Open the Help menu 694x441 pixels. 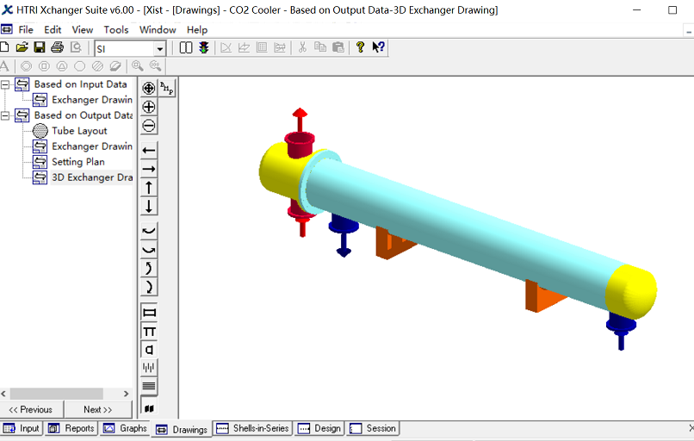pyautogui.click(x=197, y=29)
